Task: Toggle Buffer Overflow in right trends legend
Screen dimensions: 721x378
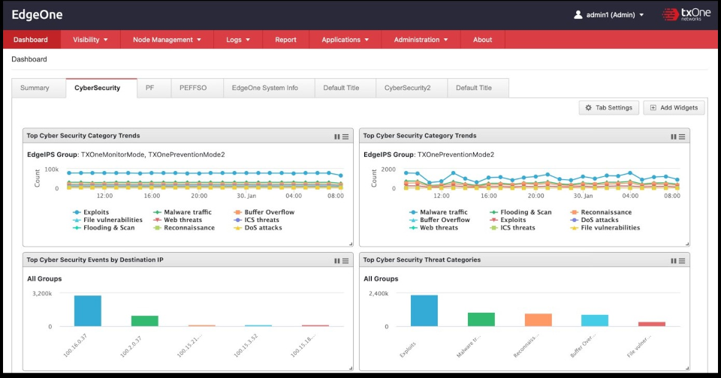Action: [439, 220]
